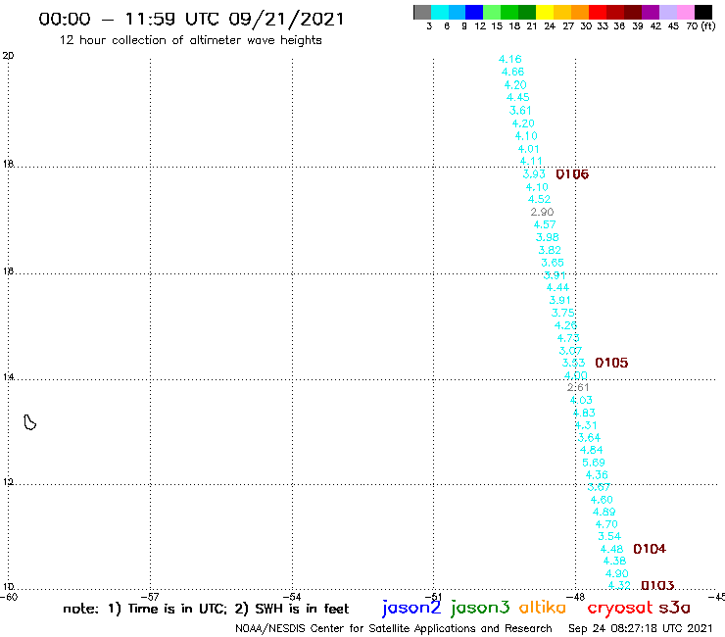Select the 3.82 wave height reading
This screenshot has width=725, height=637.
pos(550,250)
